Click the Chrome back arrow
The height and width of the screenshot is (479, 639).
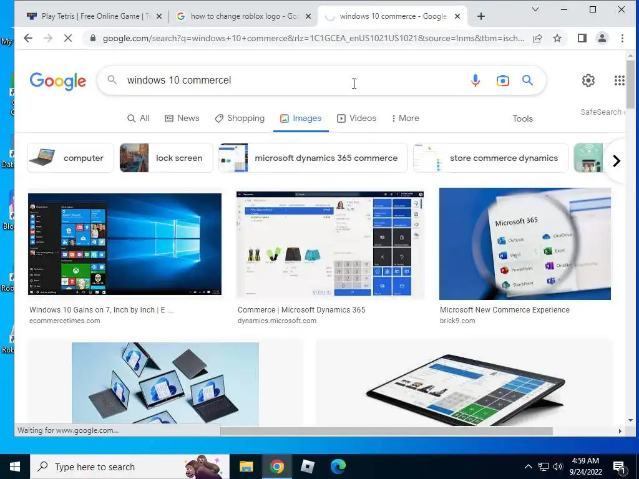pos(27,38)
